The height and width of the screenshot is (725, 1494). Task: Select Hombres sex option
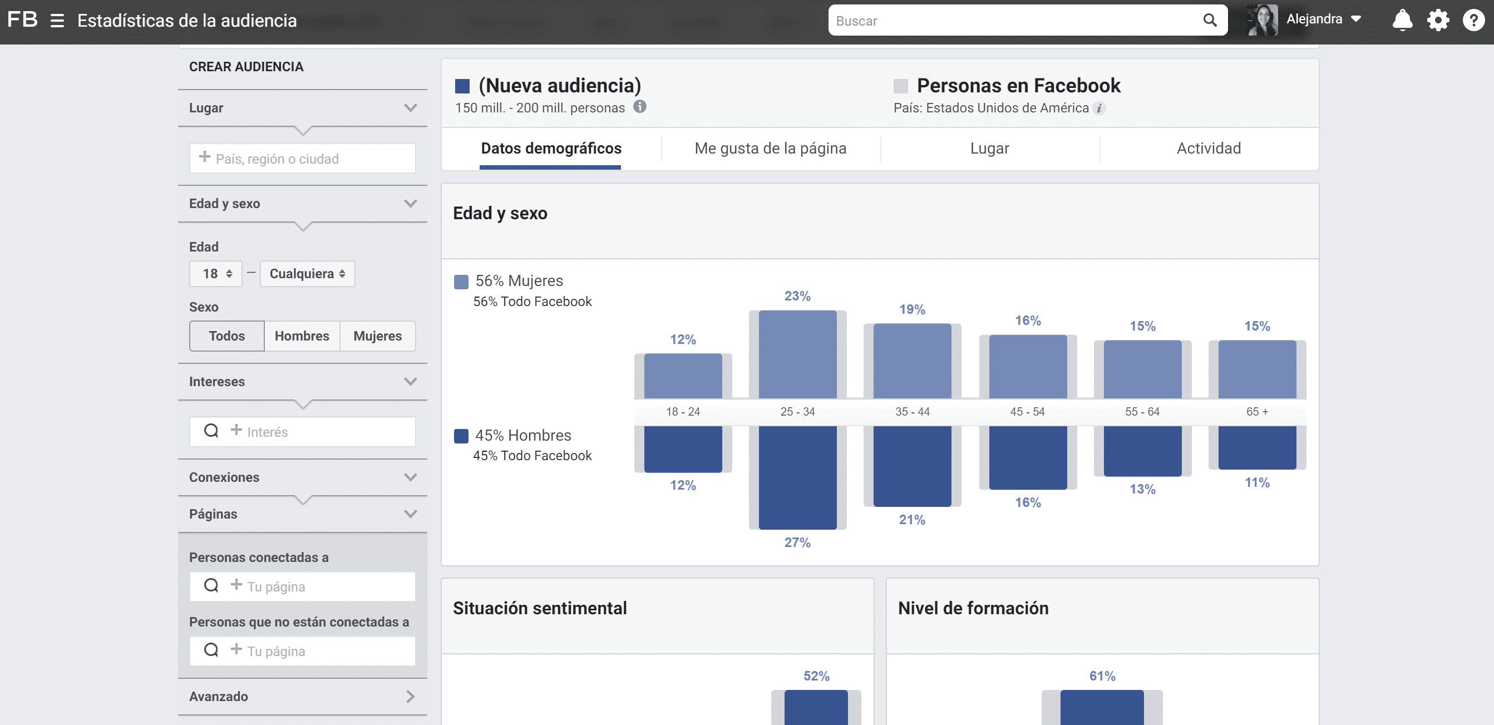(x=302, y=337)
